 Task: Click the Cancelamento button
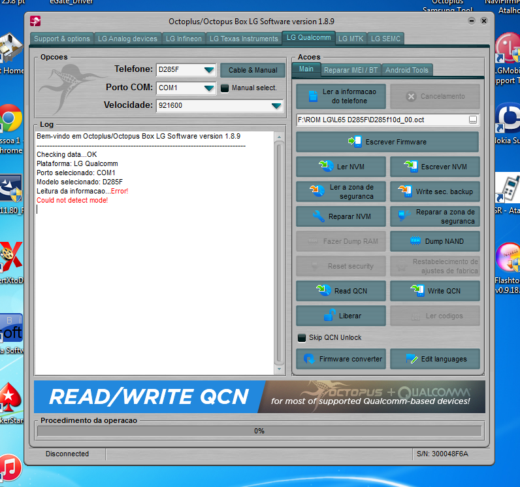tap(435, 96)
